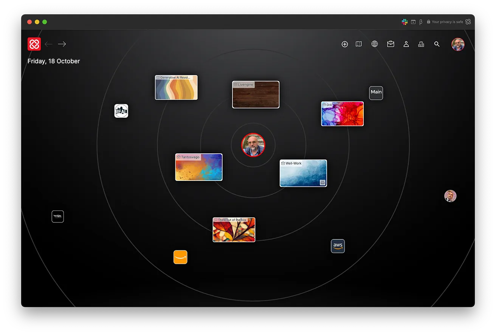The height and width of the screenshot is (335, 496).
Task: Click the padlock privacy icon
Action: [429, 22]
